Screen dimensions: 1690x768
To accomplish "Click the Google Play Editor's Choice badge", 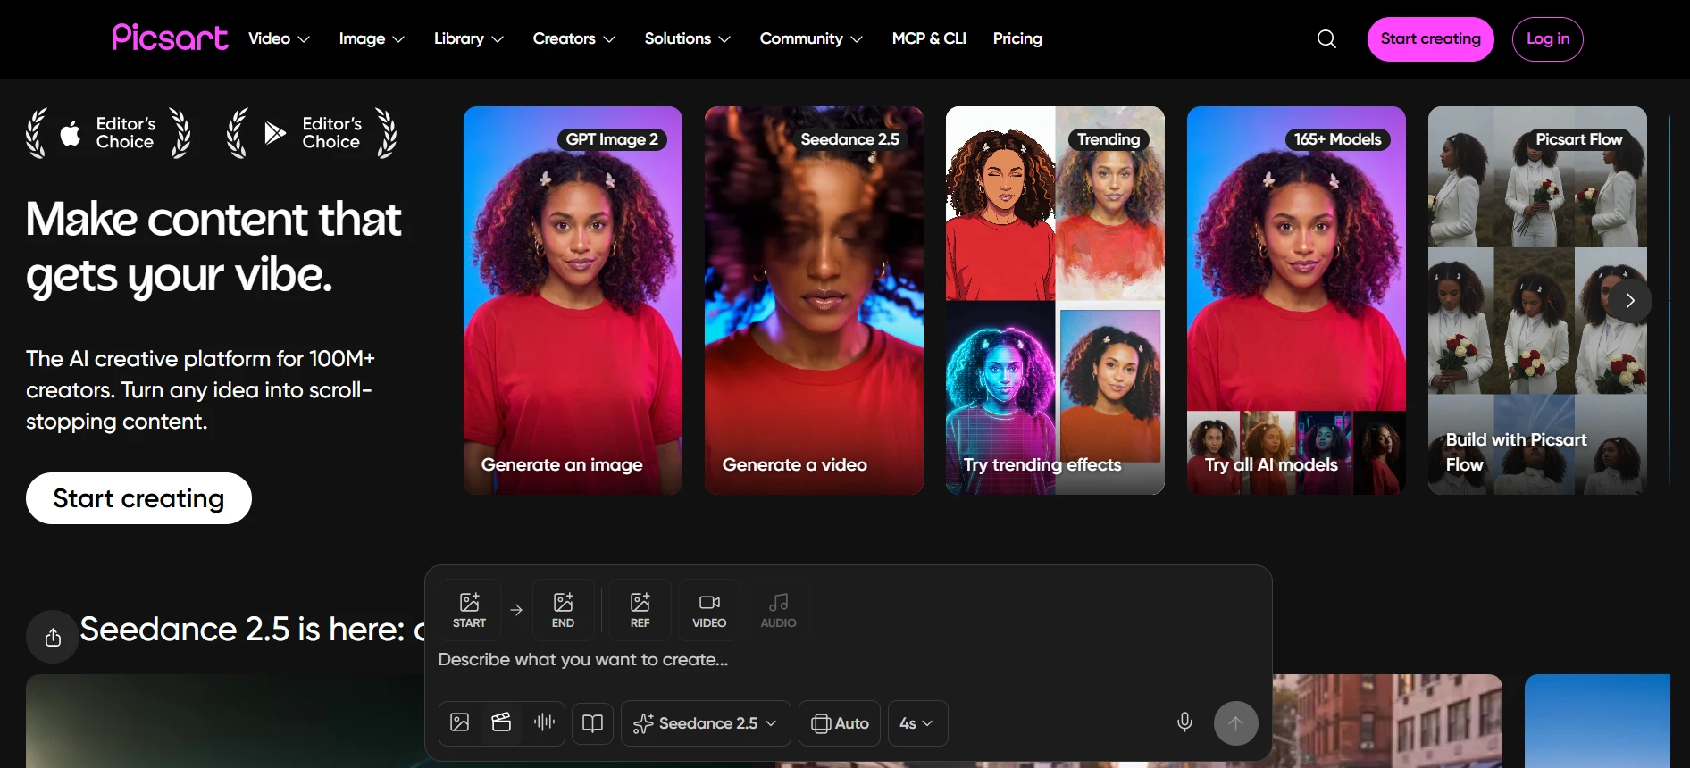I will 313,133.
